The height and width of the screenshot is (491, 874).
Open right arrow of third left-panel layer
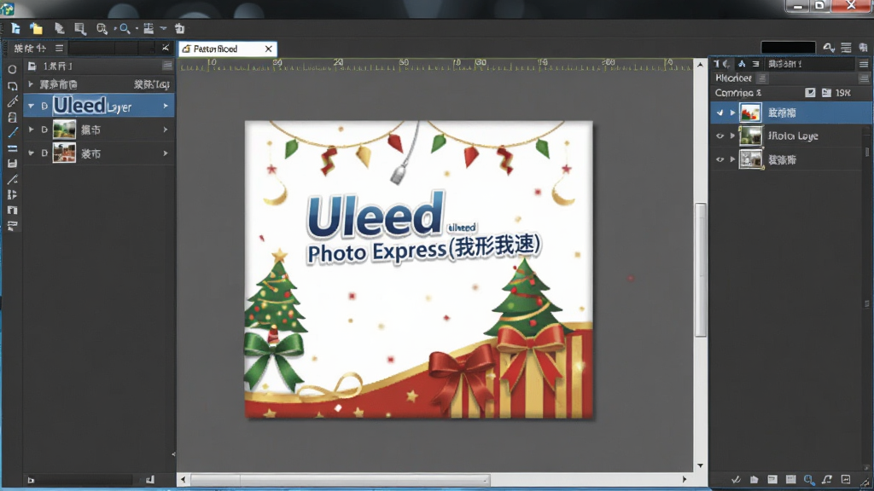coord(166,153)
